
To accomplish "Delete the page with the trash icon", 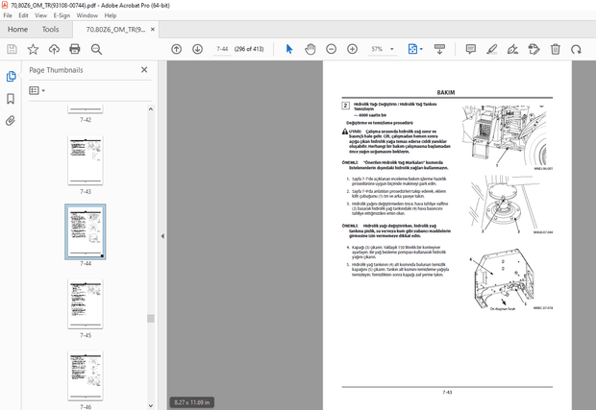I will tap(556, 49).
